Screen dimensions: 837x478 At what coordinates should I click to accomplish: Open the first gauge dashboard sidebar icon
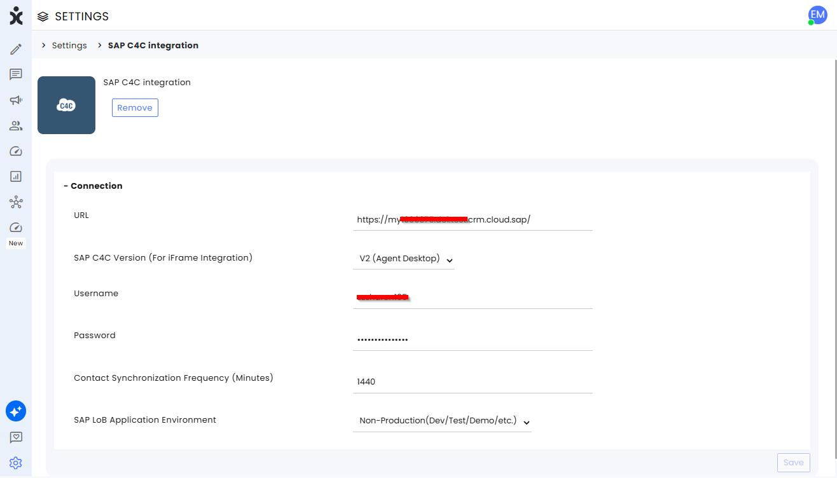coord(16,151)
